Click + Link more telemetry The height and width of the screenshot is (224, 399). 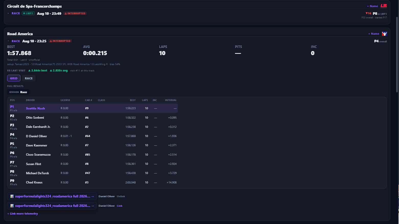tap(22, 214)
